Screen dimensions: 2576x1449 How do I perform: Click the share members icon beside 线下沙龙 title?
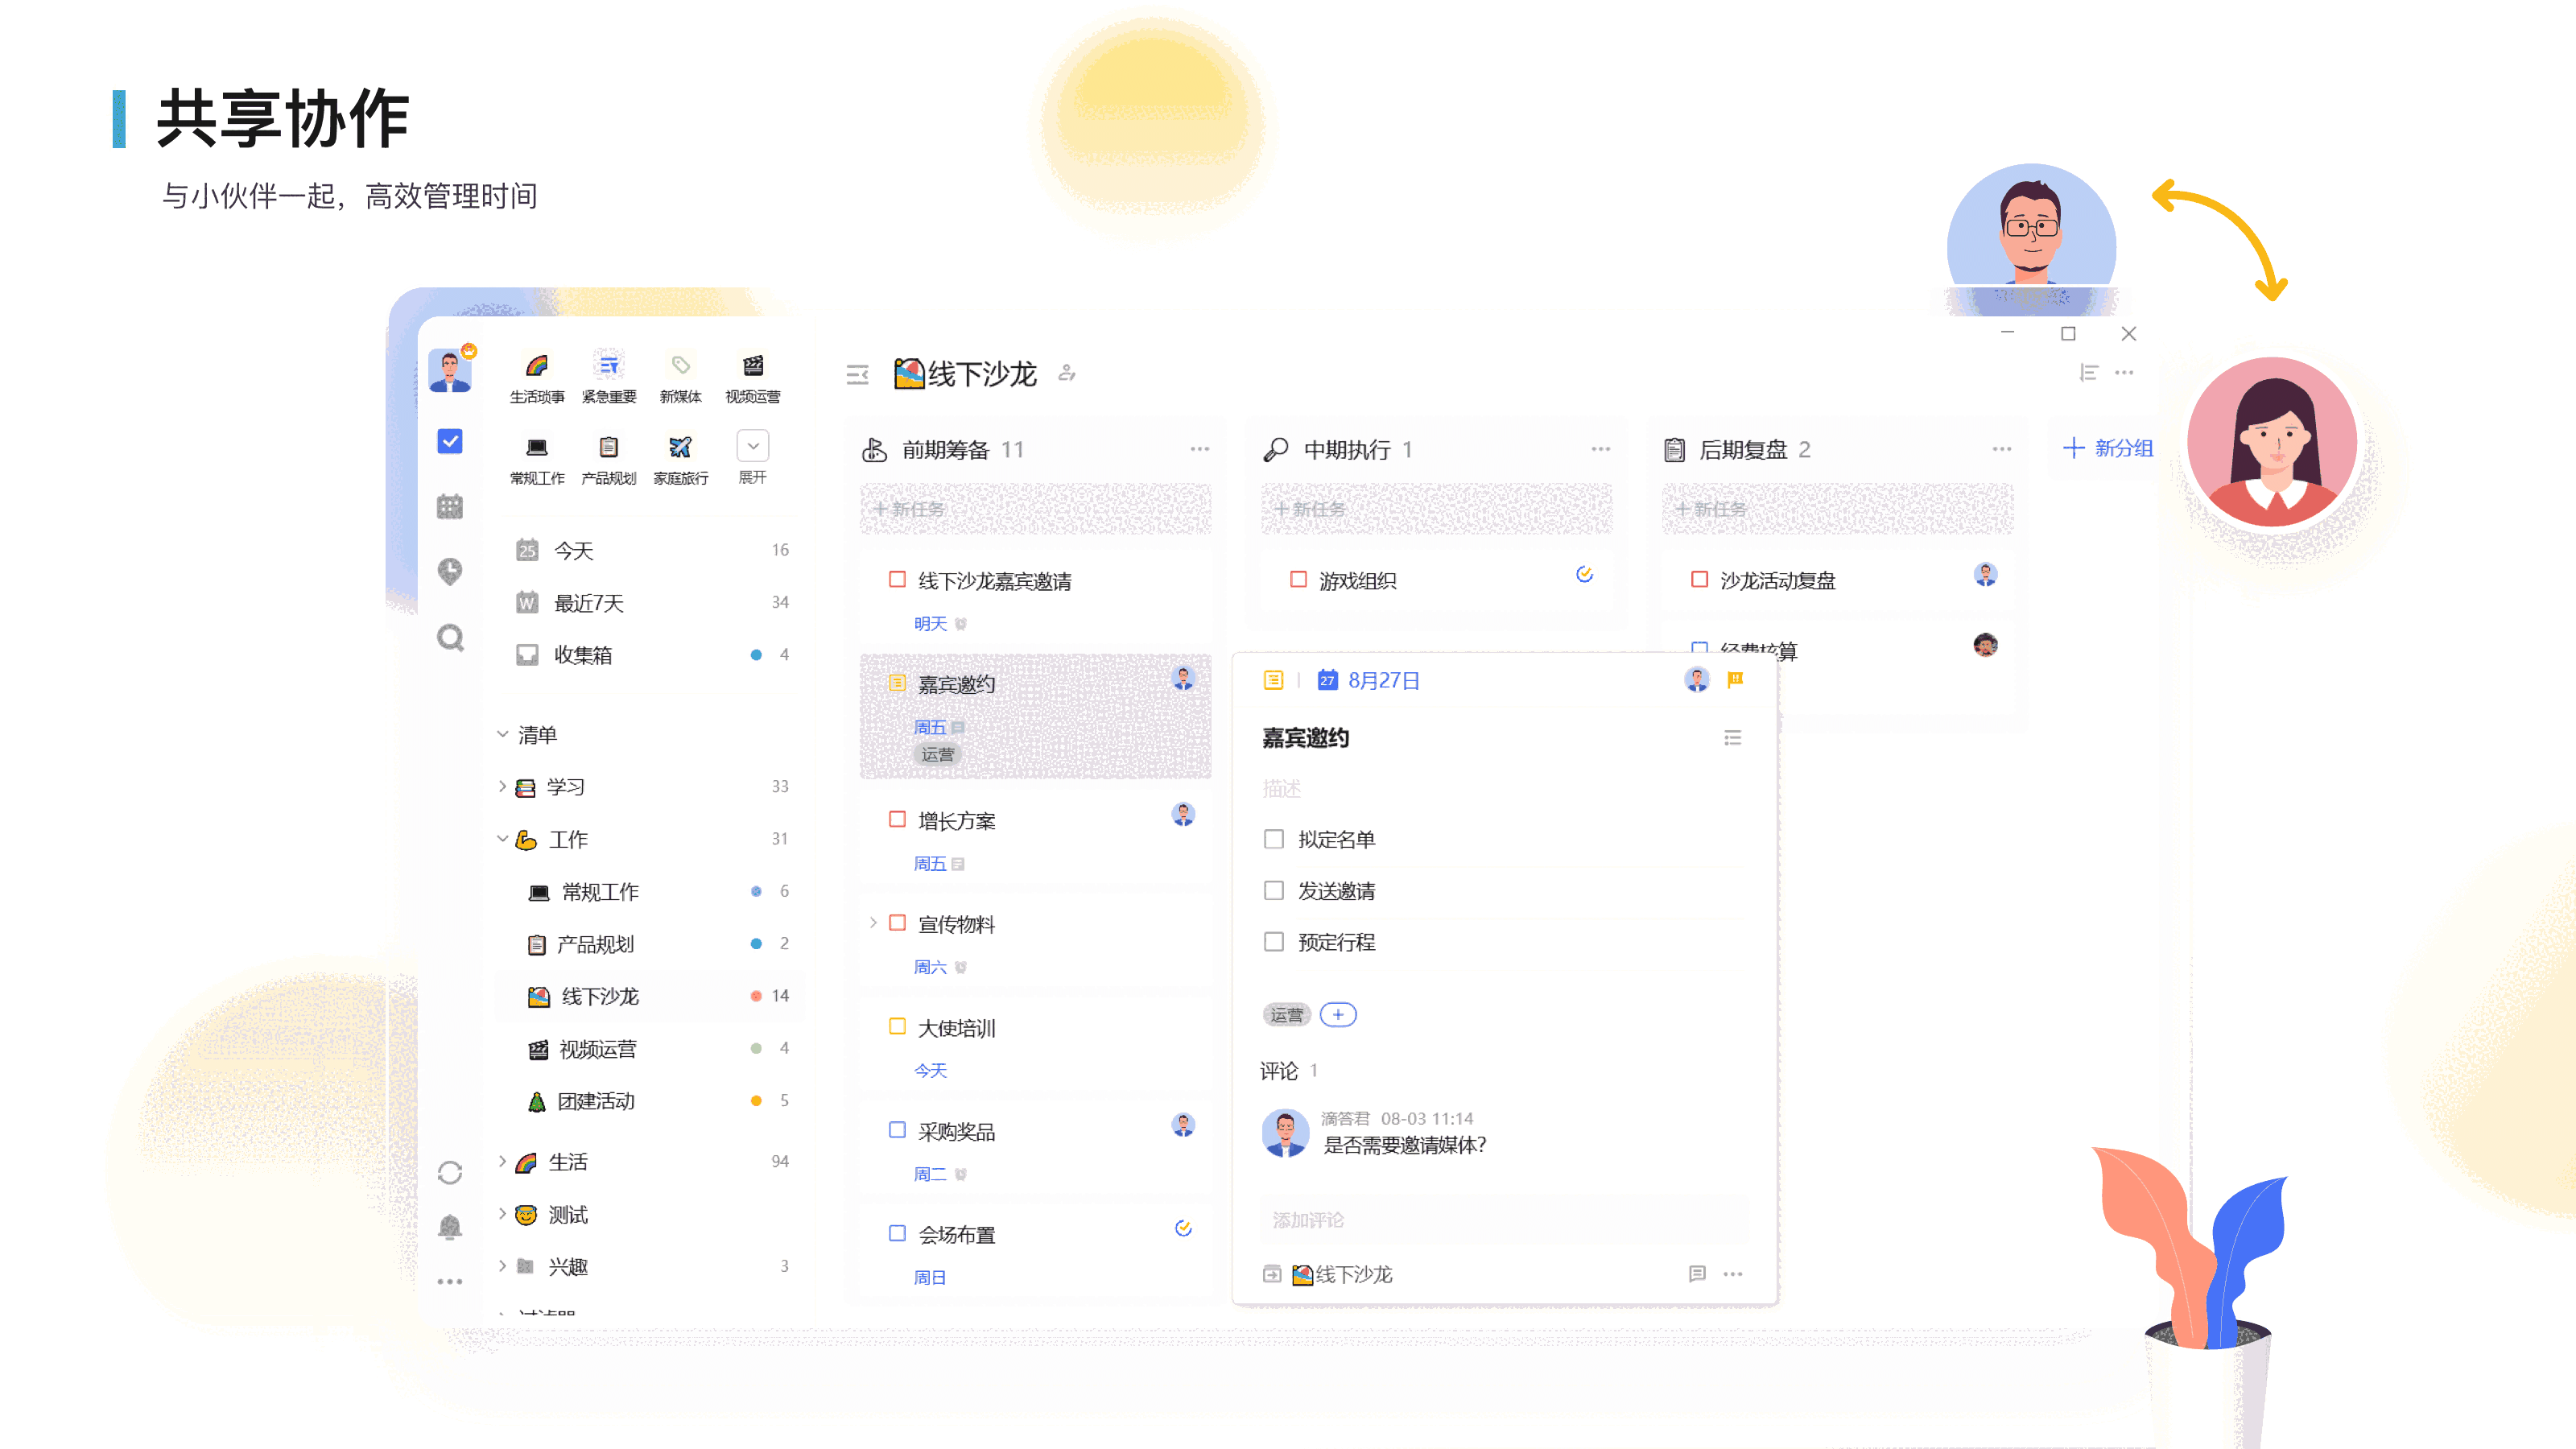click(1067, 373)
